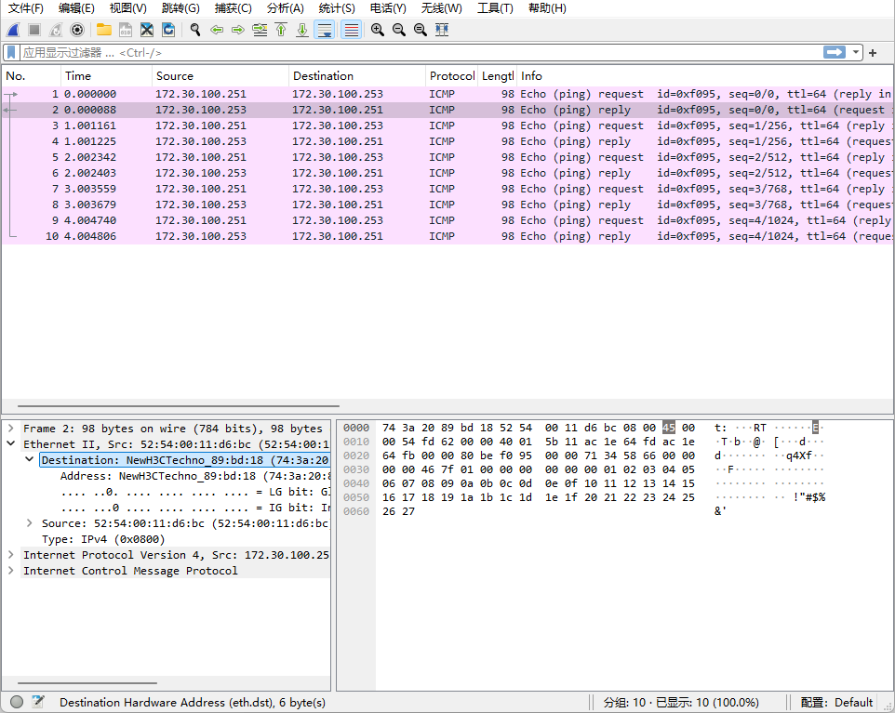The height and width of the screenshot is (713, 895).
Task: Open the 统计(S) menu
Action: coord(337,8)
